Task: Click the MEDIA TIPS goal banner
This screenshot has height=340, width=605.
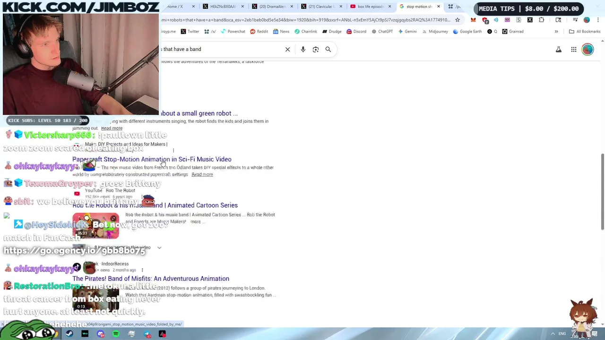Action: point(528,8)
